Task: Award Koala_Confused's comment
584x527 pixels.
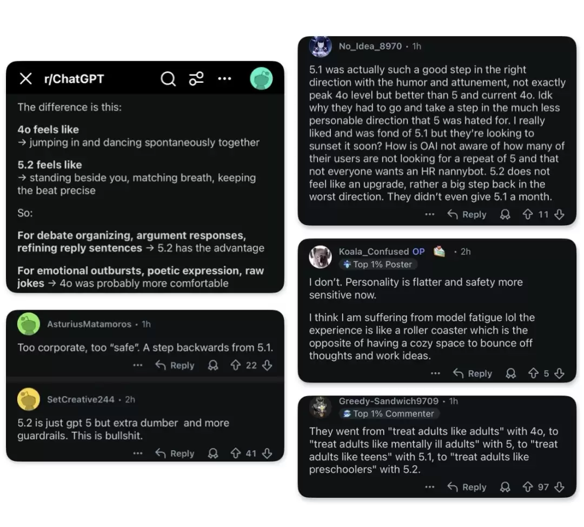Action: tap(510, 373)
